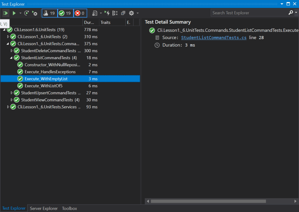Switch to the Server Explorer tab

(44, 209)
